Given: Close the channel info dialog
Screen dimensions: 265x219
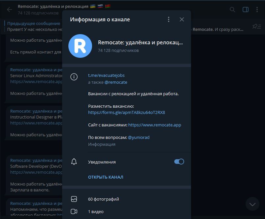Looking at the screenshot, I should (182, 19).
